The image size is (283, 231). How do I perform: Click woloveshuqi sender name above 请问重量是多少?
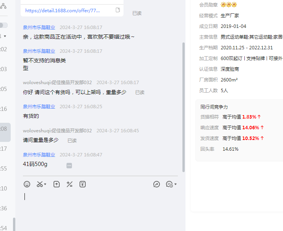(x=57, y=130)
